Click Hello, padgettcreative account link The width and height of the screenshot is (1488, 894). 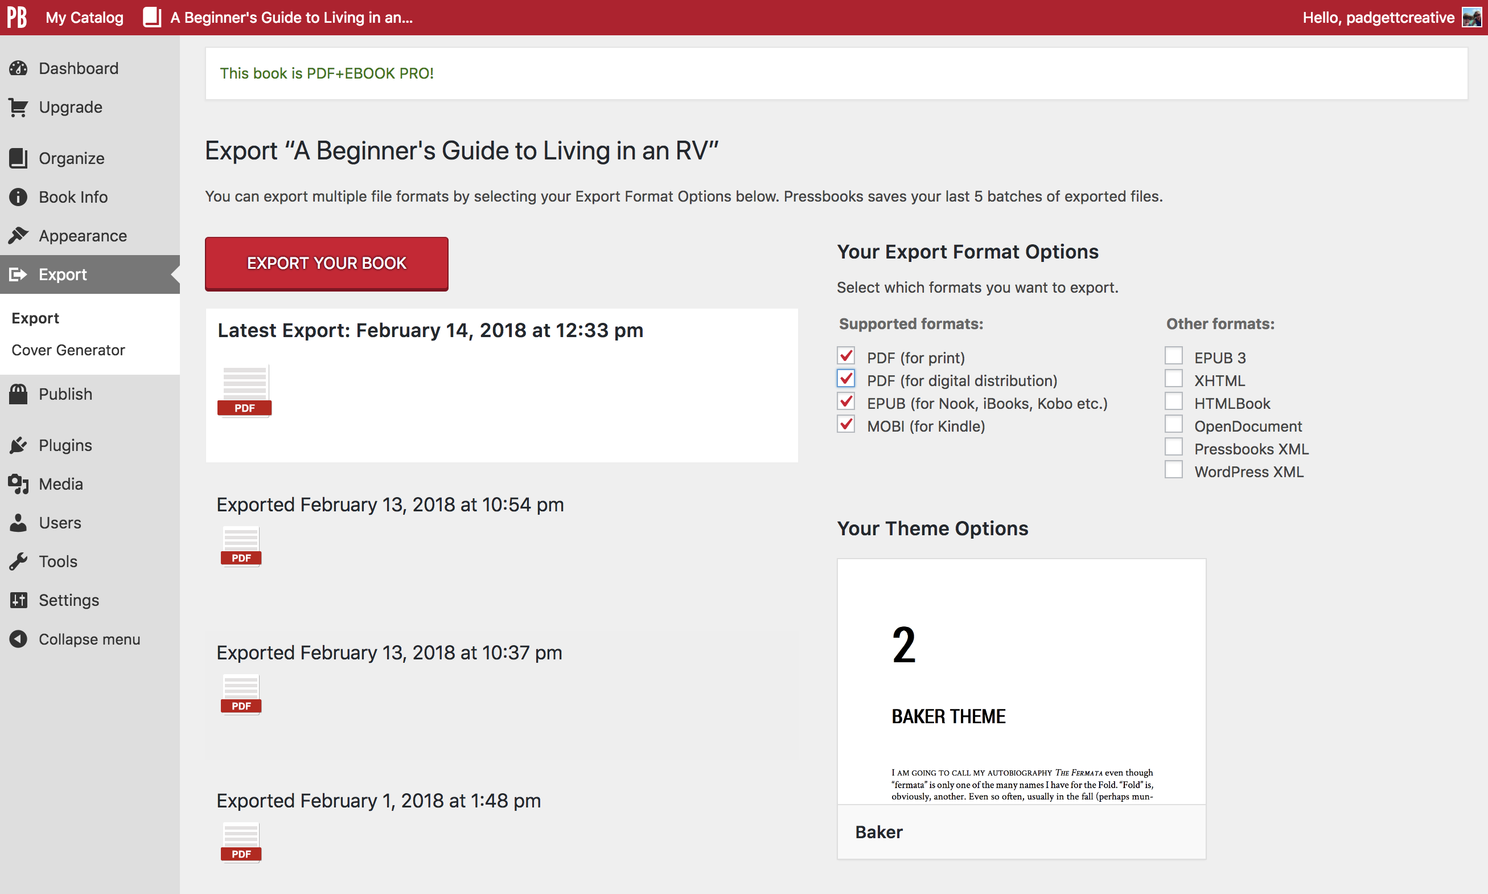pos(1378,18)
